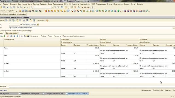Select the Алма row in Номенклатура column
175x98 pixels.
point(32,50)
